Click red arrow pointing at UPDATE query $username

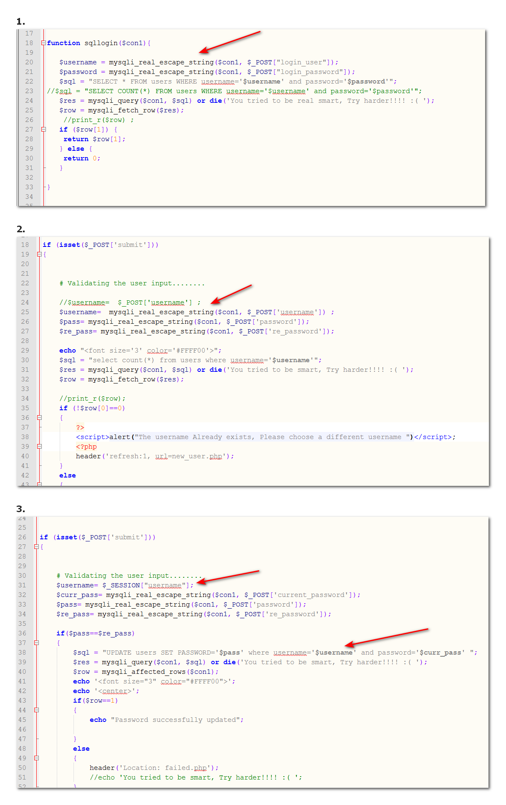(386, 637)
